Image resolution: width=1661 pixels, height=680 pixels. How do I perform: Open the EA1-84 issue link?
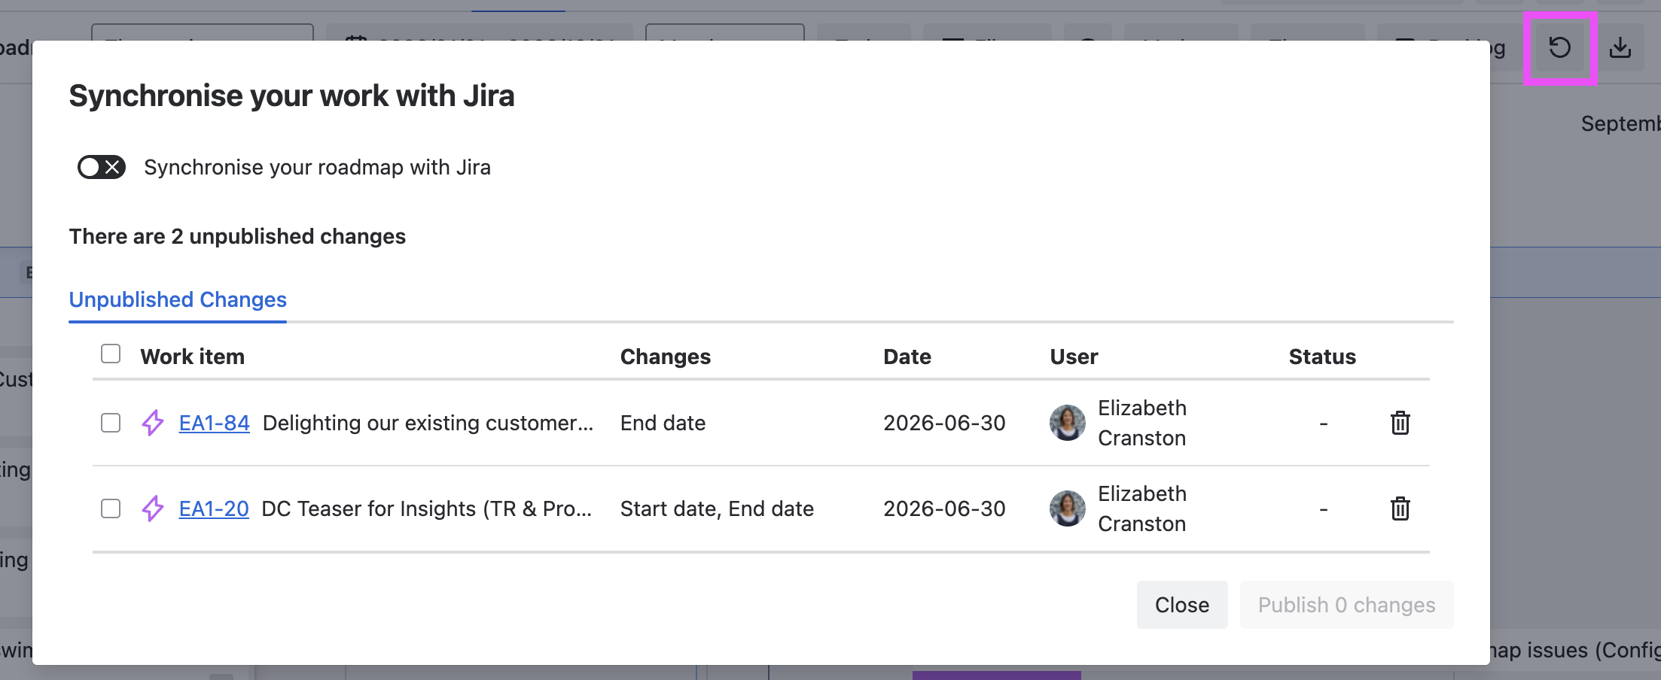click(214, 423)
